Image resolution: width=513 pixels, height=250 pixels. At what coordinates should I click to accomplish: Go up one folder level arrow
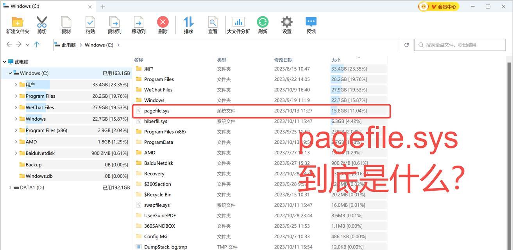37,45
